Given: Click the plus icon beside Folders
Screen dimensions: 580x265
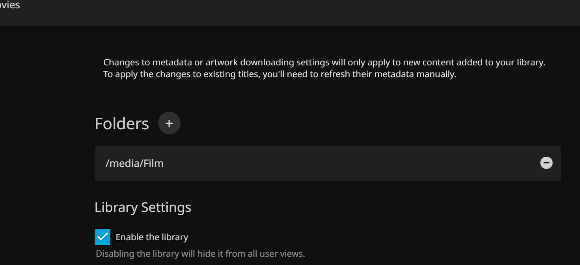Looking at the screenshot, I should (x=169, y=123).
